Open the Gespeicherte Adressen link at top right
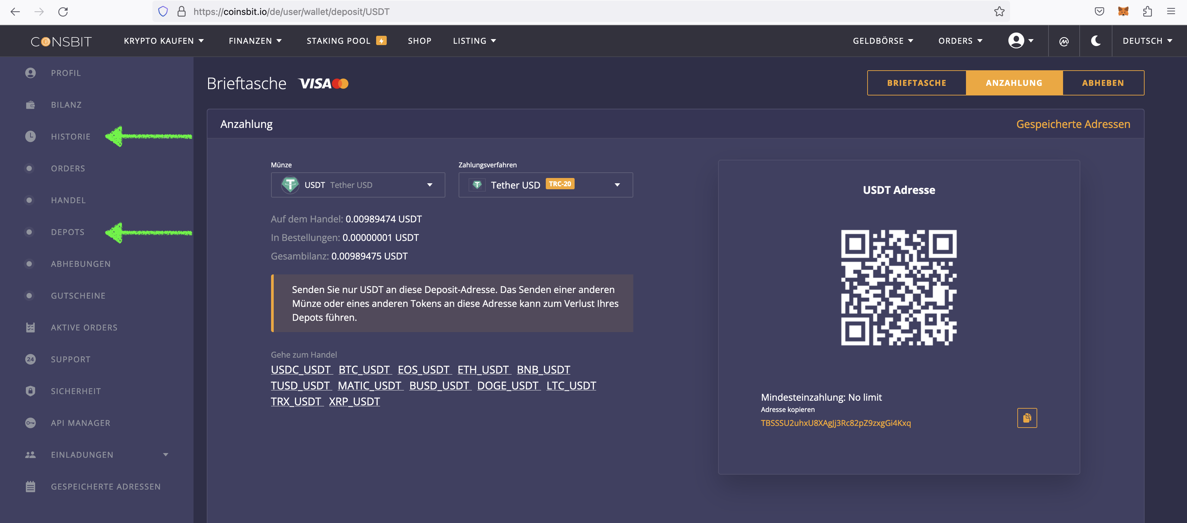 [x=1073, y=124]
